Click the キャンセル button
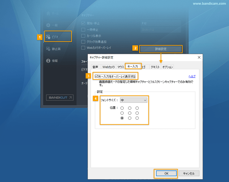 coord(189,174)
